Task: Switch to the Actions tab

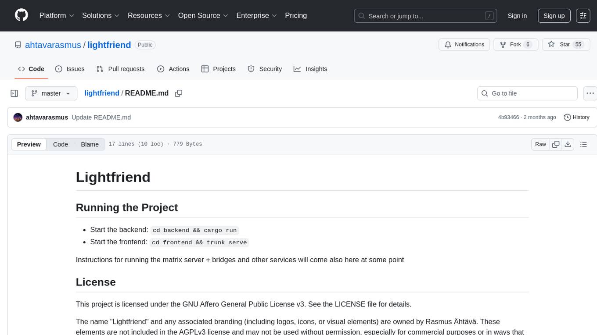Action: [x=173, y=69]
